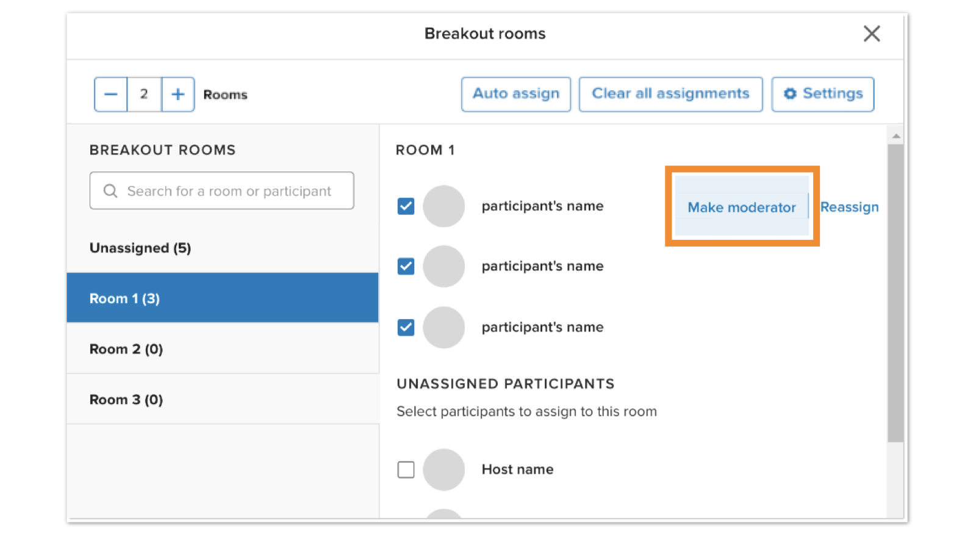The height and width of the screenshot is (537, 976).
Task: Click the first participant's avatar in Room 1
Action: point(443,206)
